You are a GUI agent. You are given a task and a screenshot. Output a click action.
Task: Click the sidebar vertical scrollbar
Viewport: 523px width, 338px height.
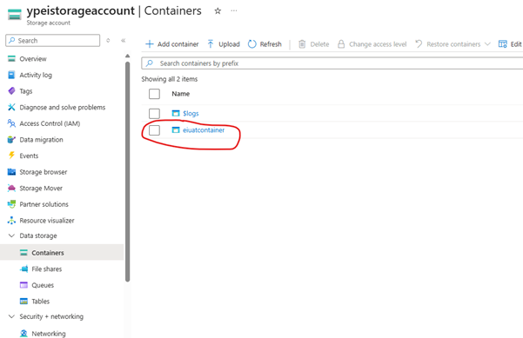[127, 171]
